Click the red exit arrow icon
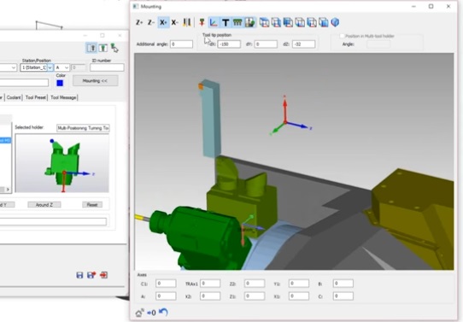 103,275
